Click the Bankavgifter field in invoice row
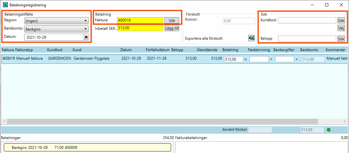The image size is (349, 153). (284, 59)
